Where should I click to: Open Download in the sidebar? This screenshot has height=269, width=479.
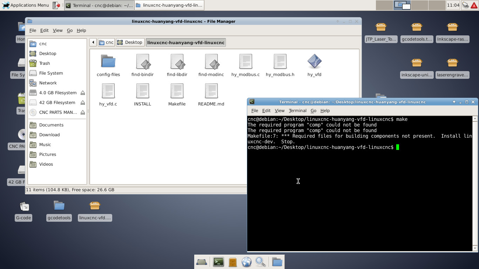click(57, 135)
